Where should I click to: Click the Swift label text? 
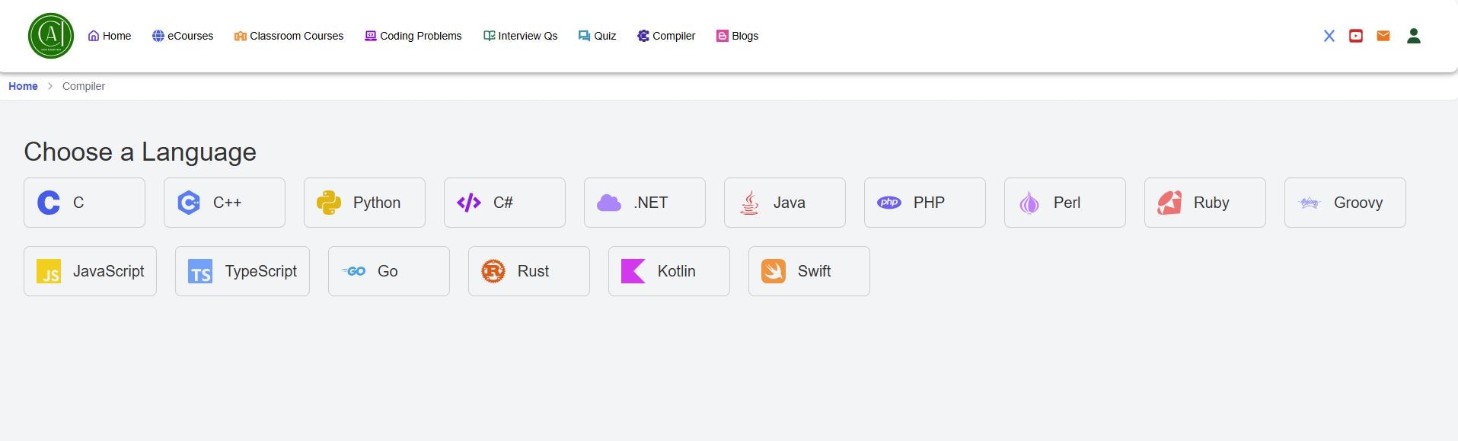pos(814,271)
